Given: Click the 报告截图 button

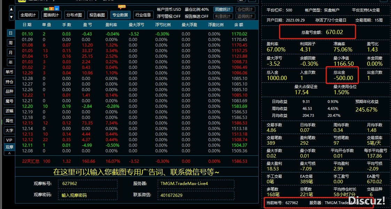Looking at the screenshot, I should tap(97, 15).
